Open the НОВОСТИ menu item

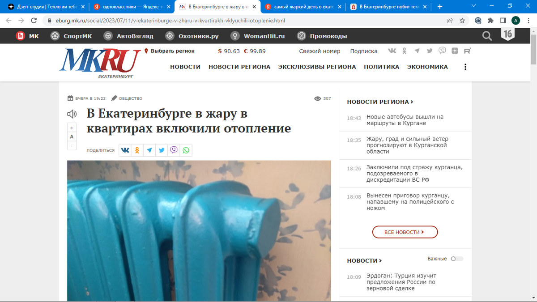[x=185, y=67]
